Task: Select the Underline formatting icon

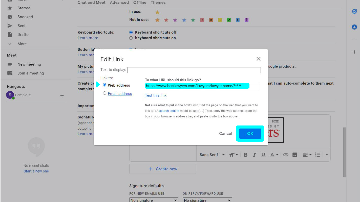Action: [263, 155]
